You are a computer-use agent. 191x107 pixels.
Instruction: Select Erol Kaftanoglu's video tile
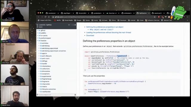tap(15, 11)
